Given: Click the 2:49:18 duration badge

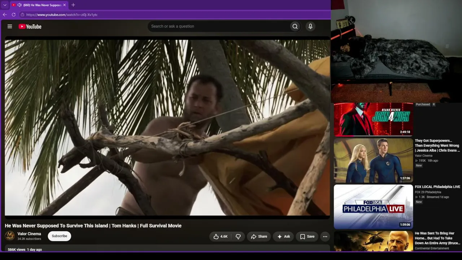Looking at the screenshot, I should click(405, 132).
